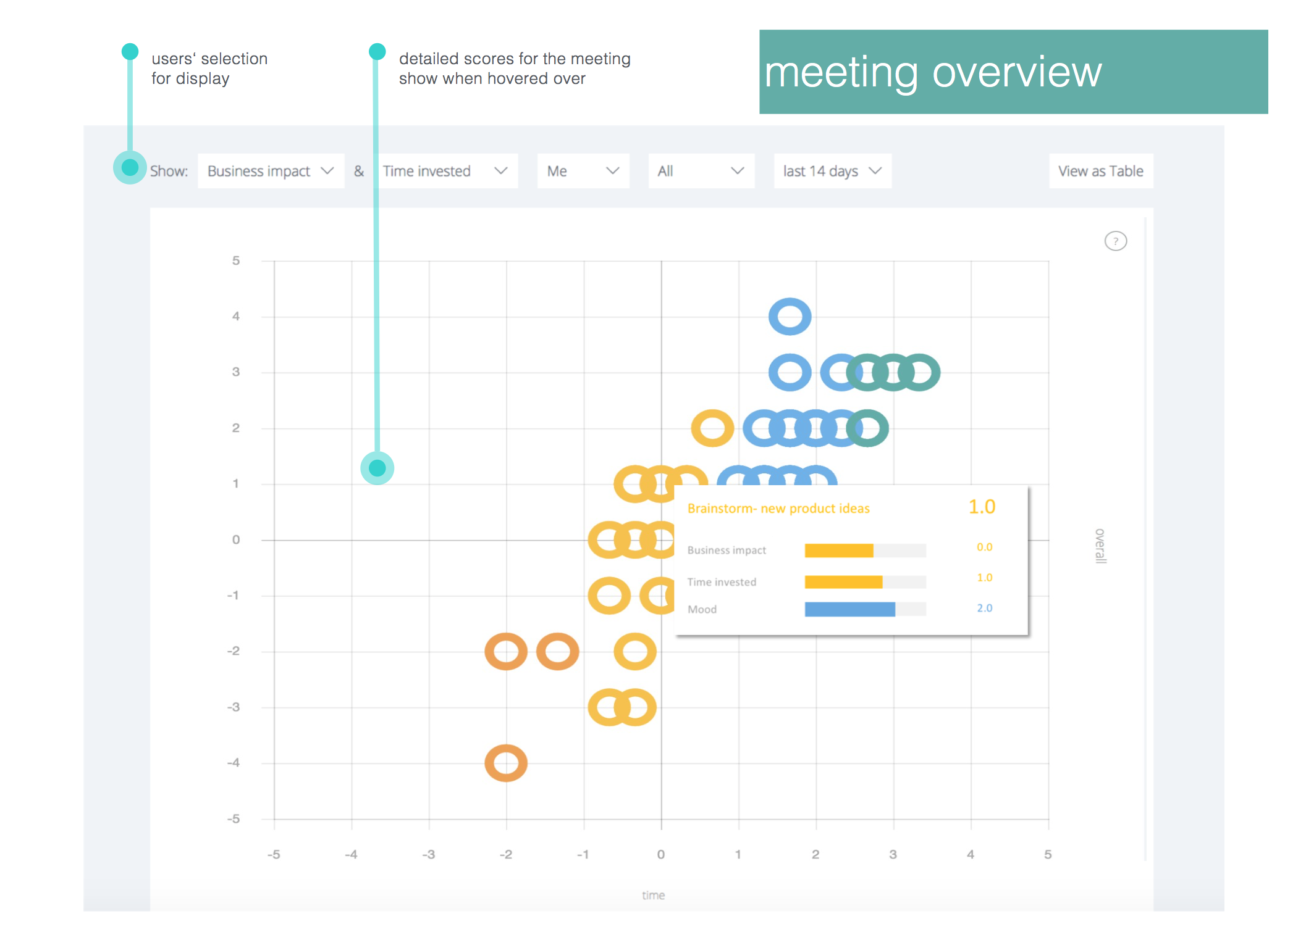Open the last 14 days range dropdown
The height and width of the screenshot is (927, 1306).
[832, 171]
